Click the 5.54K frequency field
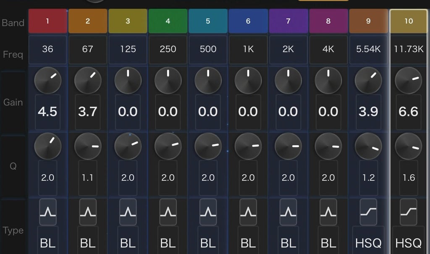The image size is (430, 254). click(x=368, y=50)
